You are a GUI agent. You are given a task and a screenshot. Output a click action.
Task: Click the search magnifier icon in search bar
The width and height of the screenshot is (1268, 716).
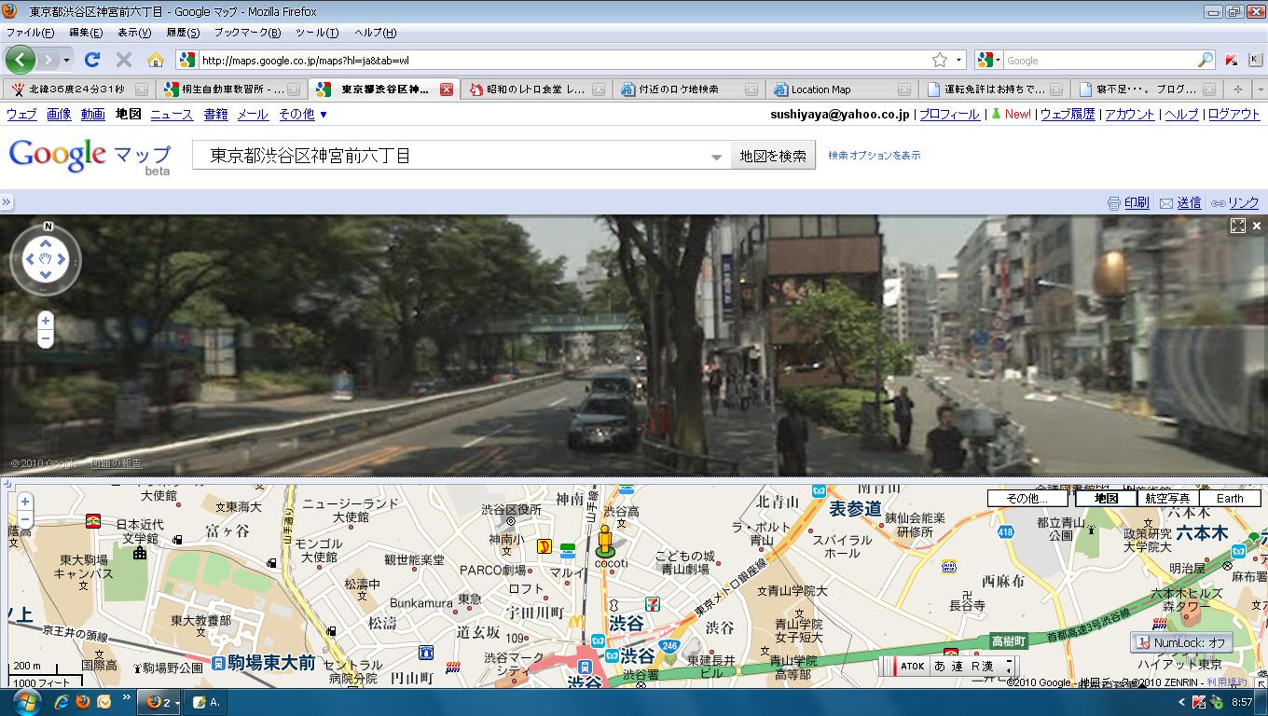1206,60
